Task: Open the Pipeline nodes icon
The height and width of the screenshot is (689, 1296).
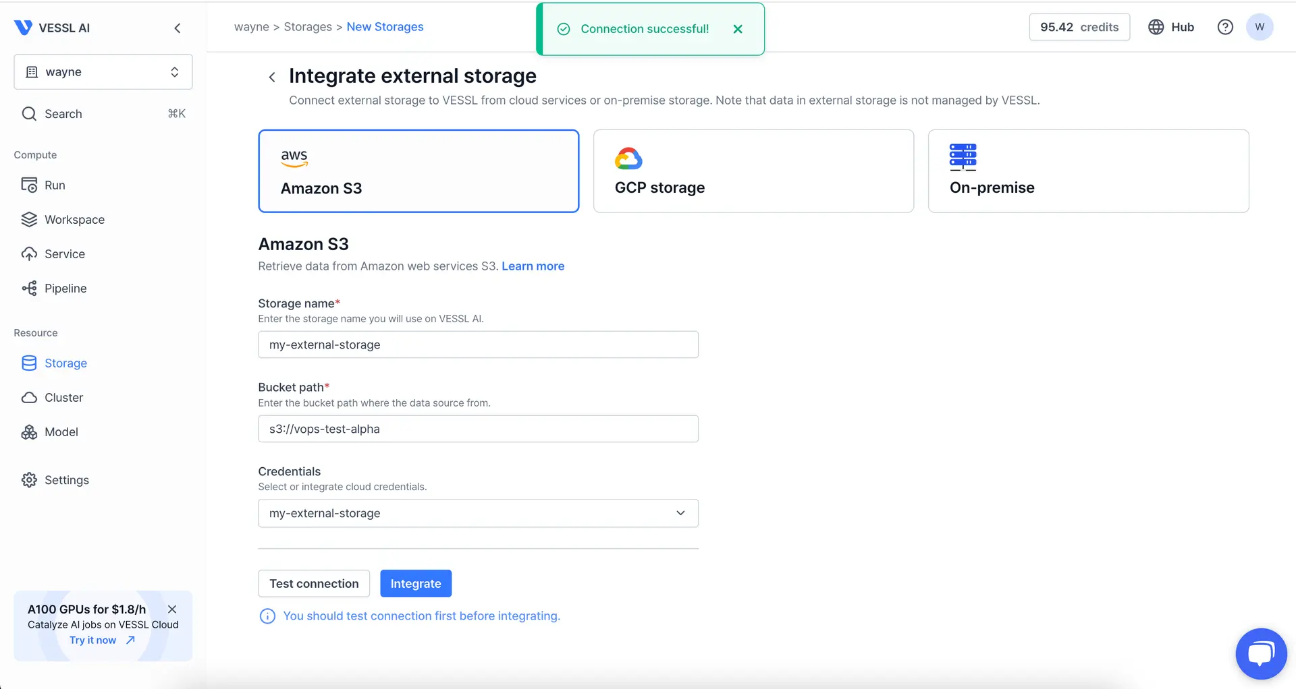Action: coord(29,289)
